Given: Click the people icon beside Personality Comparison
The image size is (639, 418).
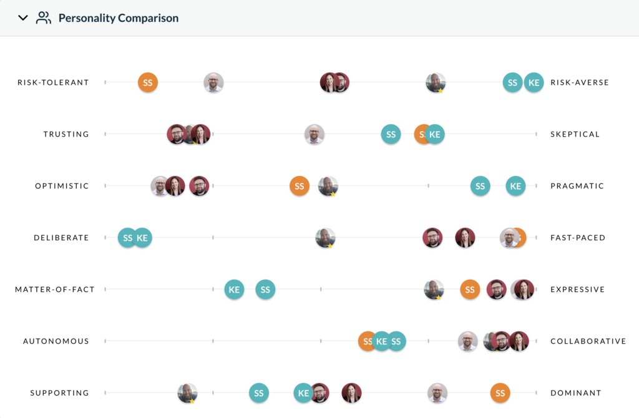Looking at the screenshot, I should [x=43, y=18].
